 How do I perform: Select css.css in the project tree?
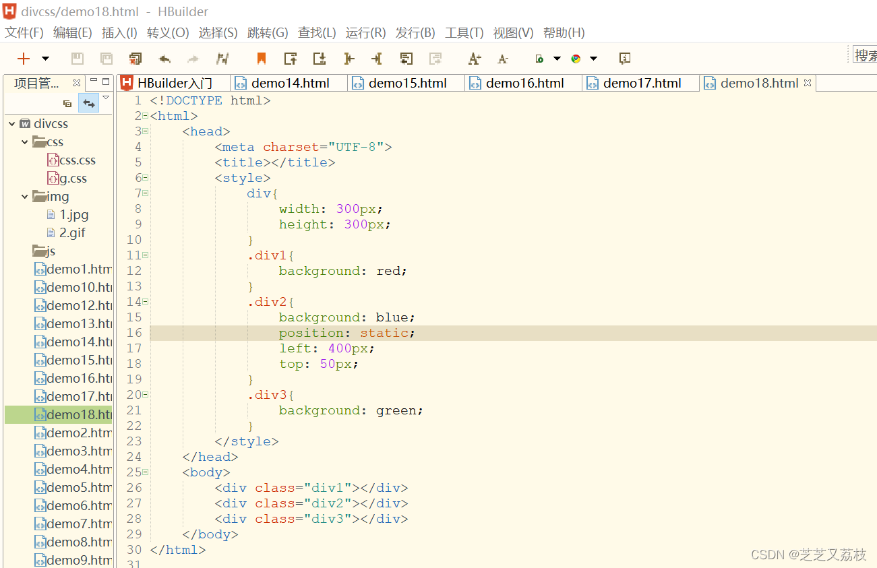pyautogui.click(x=71, y=160)
